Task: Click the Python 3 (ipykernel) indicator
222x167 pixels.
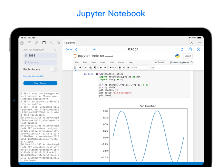Action: (x=180, y=62)
